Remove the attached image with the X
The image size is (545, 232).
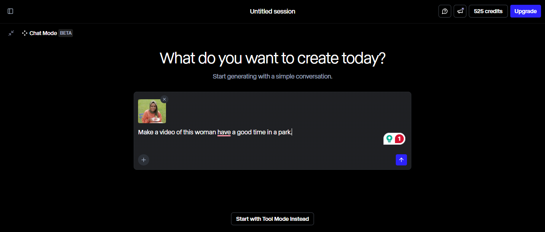pyautogui.click(x=164, y=99)
